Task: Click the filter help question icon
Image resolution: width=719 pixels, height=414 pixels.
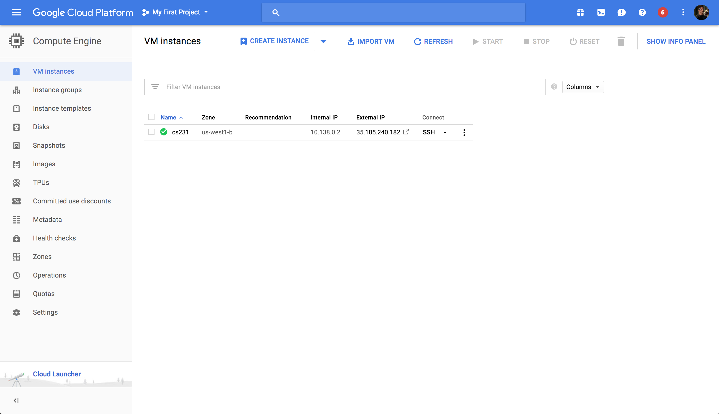Action: click(x=554, y=87)
